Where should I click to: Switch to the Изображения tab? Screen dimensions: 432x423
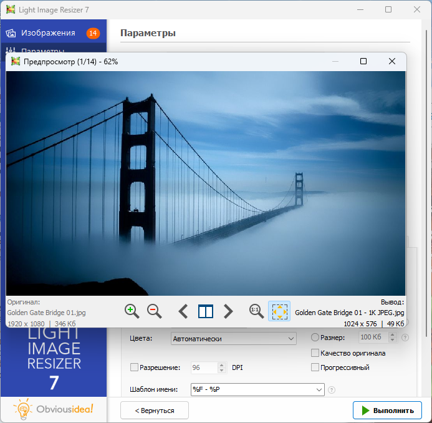tap(48, 33)
